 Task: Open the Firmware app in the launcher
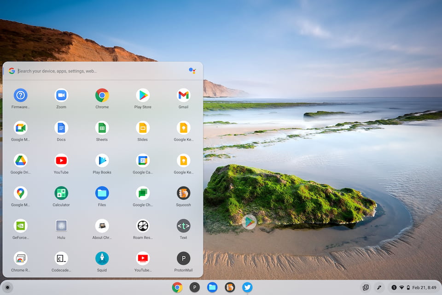(20, 95)
